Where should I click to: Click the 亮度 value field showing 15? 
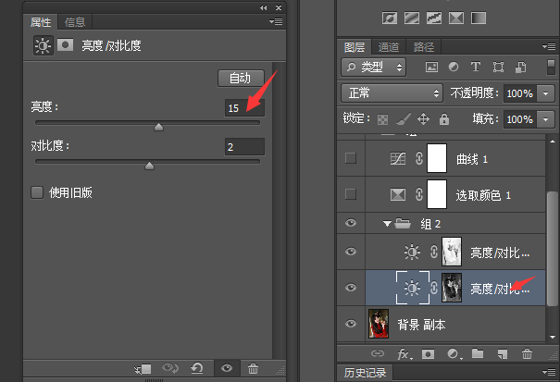(x=244, y=108)
